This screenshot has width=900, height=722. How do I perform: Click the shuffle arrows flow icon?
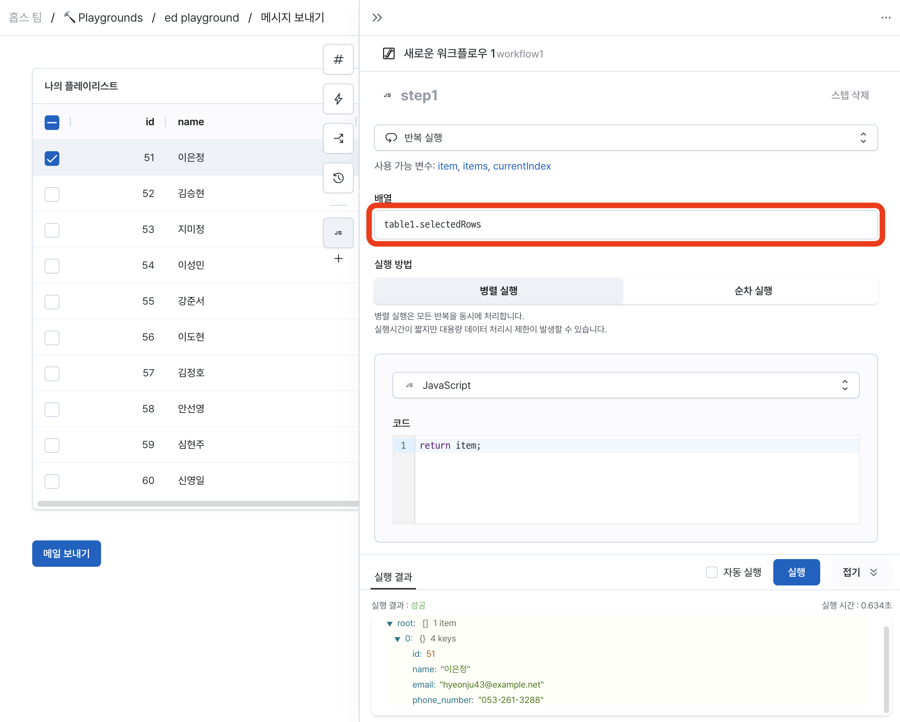[338, 138]
